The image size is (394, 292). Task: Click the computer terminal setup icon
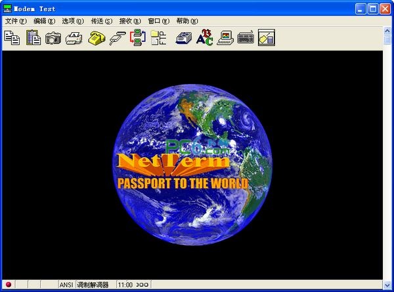225,38
